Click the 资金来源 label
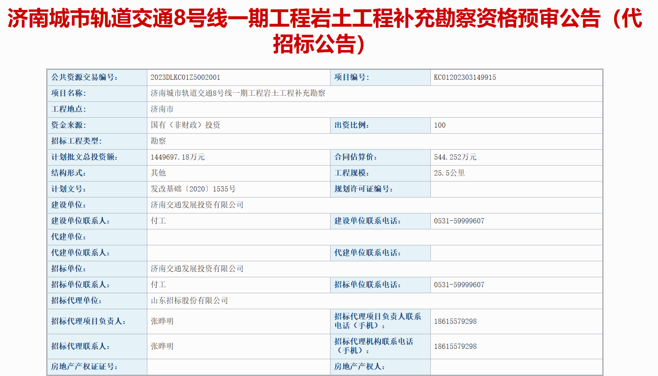This screenshot has height=376, width=658. pyautogui.click(x=69, y=125)
